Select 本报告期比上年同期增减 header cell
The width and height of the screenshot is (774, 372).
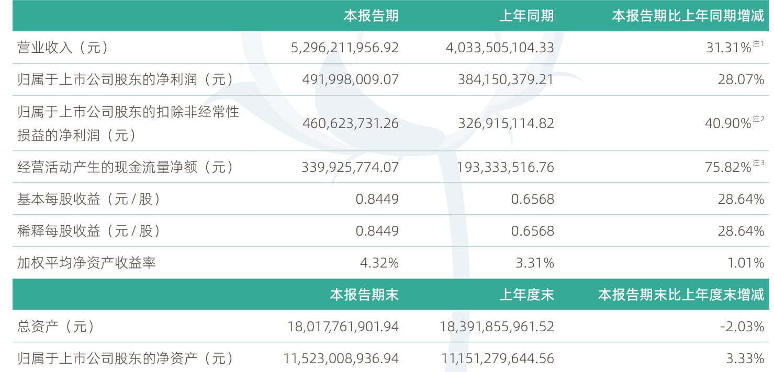pos(688,16)
